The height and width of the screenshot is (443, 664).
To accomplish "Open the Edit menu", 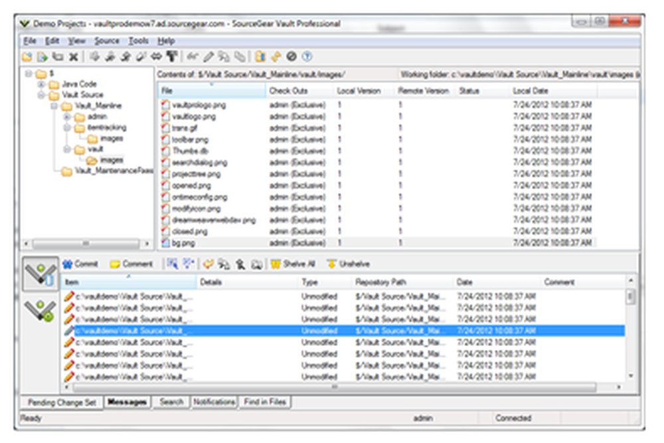I will 52,41.
